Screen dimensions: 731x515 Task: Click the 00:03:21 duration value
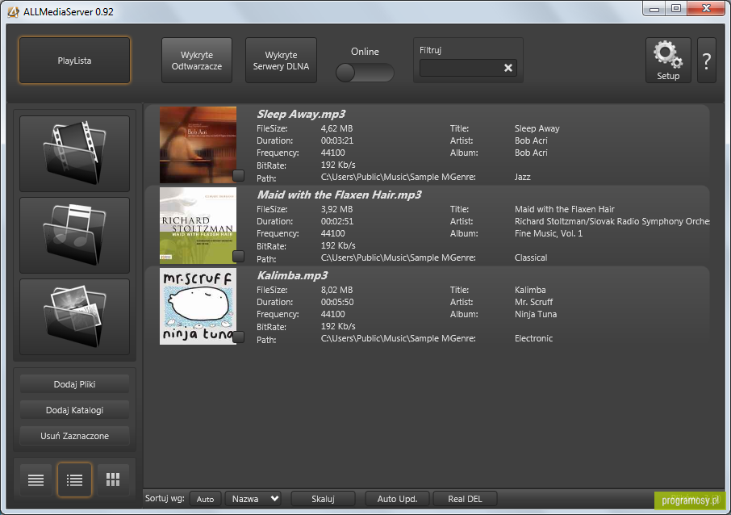pos(337,140)
